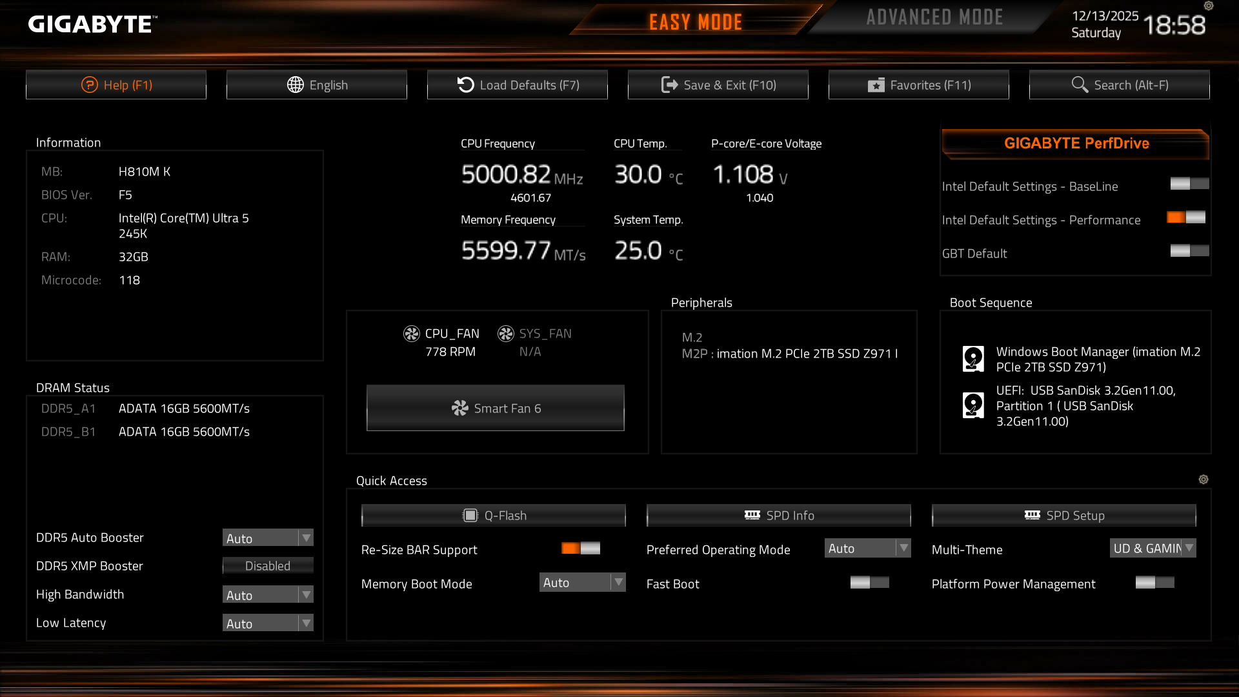Click the DDR5 XMP Booster Disabled field
This screenshot has width=1239, height=697.
click(268, 566)
